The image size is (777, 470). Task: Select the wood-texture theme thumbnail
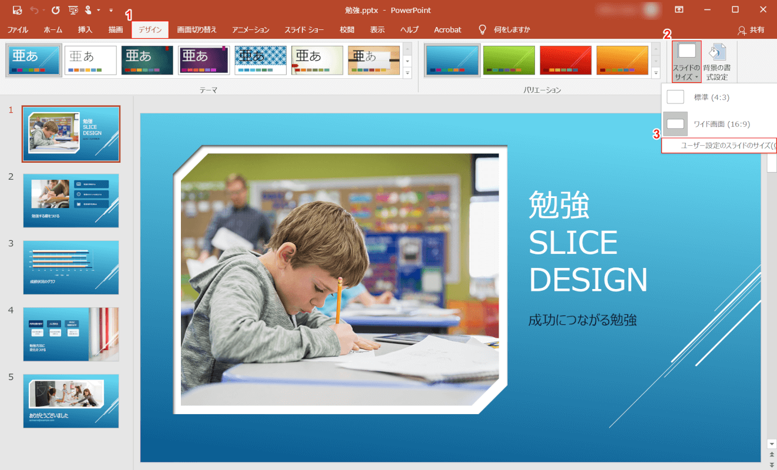[x=374, y=60]
